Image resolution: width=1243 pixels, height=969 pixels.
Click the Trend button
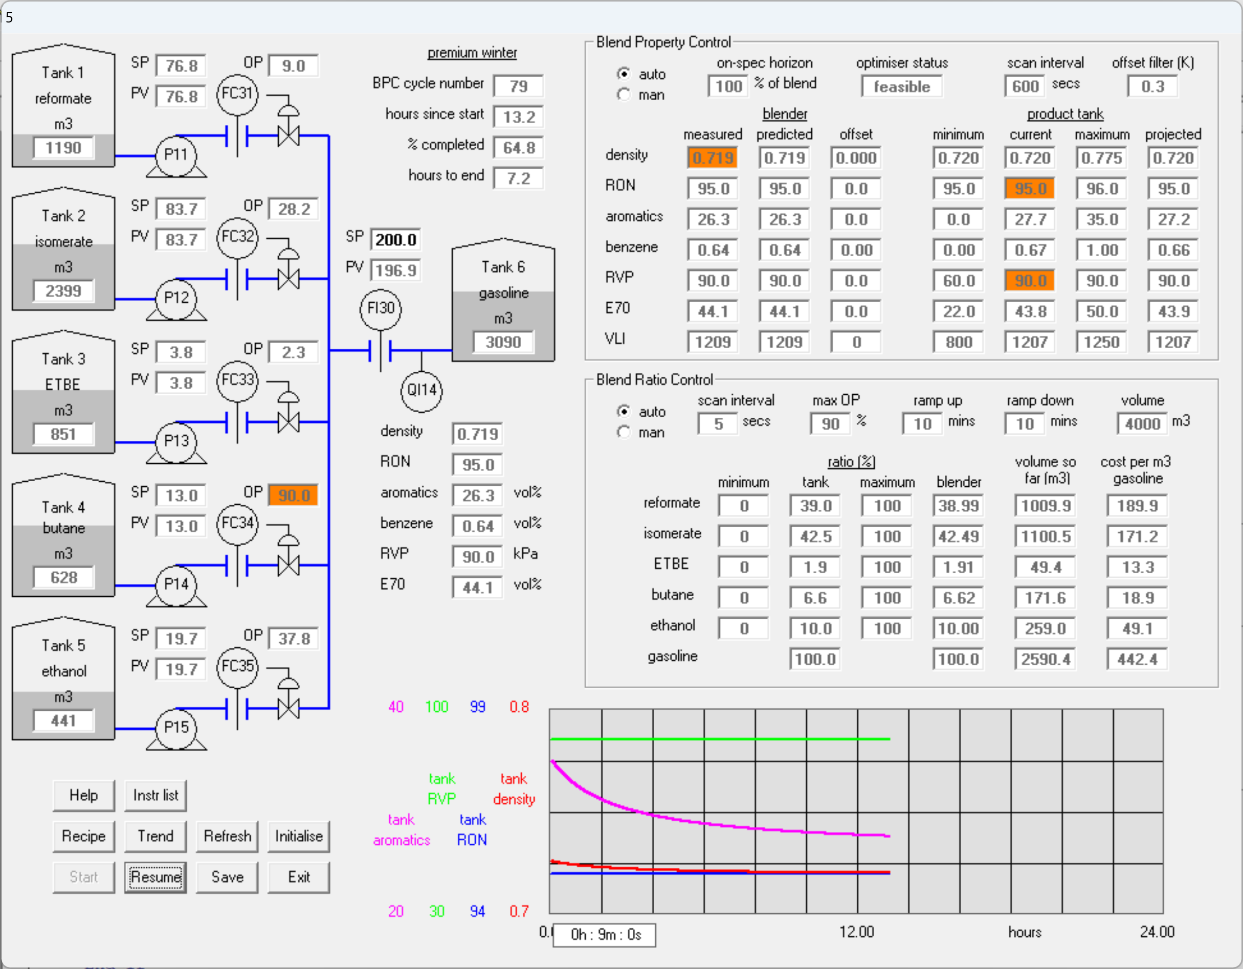click(x=156, y=837)
